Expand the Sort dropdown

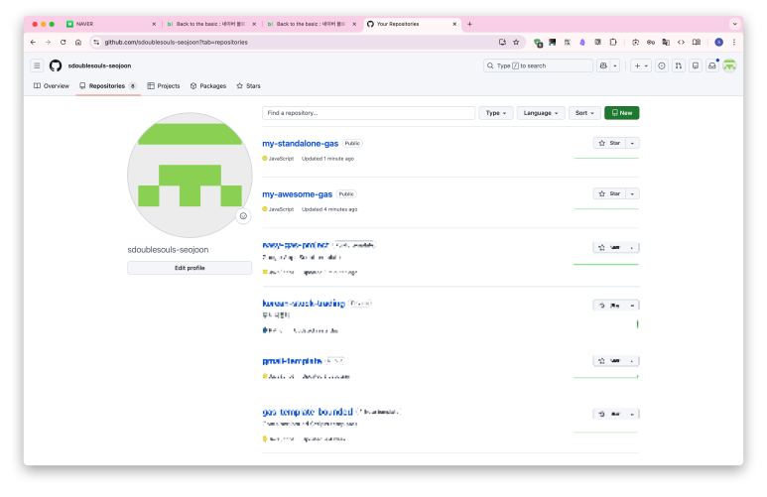pos(584,113)
